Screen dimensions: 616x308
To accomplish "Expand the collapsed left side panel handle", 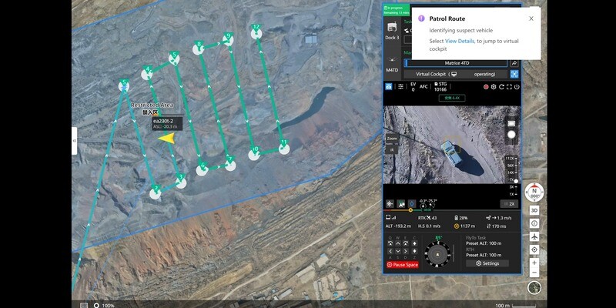I will 75,141.
